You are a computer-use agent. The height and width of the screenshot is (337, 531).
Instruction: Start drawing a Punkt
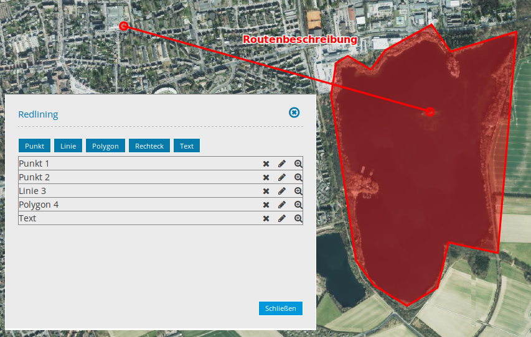34,146
